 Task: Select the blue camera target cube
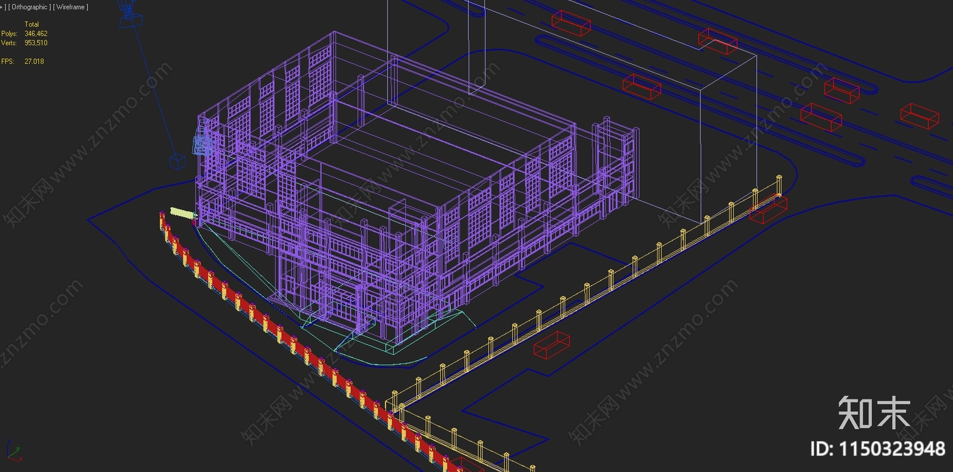point(177,161)
